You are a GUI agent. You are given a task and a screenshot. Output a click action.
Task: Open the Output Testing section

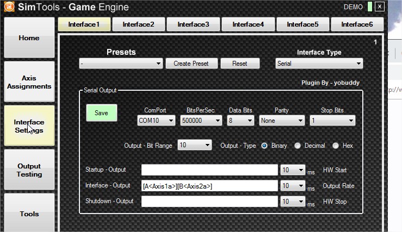[29, 170]
